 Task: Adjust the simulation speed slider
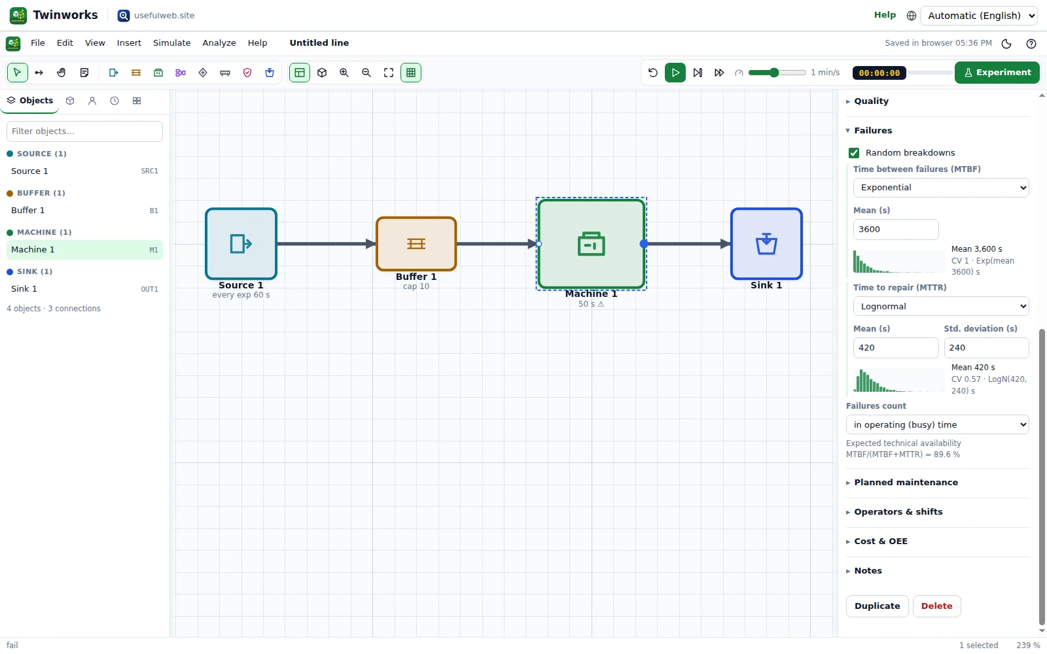tap(777, 73)
